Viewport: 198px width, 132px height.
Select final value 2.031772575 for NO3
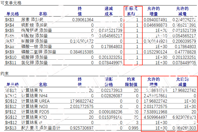(x=82, y=106)
